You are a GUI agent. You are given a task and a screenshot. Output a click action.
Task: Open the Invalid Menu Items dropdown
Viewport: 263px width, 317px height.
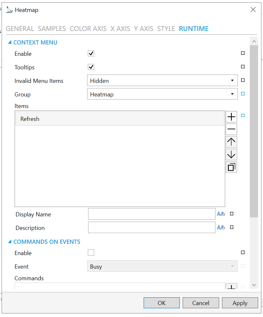[x=162, y=81]
